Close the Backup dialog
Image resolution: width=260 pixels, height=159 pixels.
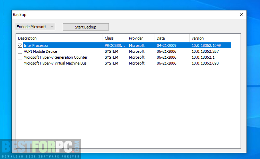tap(241, 15)
